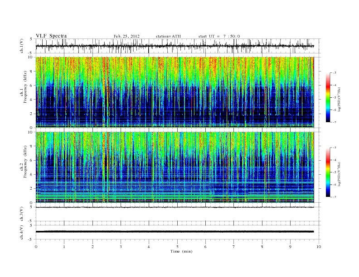Click the ch.3 voltage trace line

[175, 207]
